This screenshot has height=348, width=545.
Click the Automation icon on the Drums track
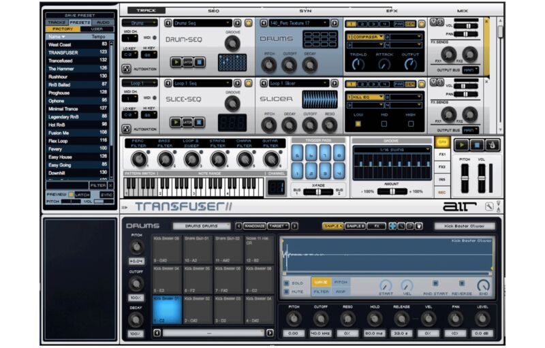[127, 69]
